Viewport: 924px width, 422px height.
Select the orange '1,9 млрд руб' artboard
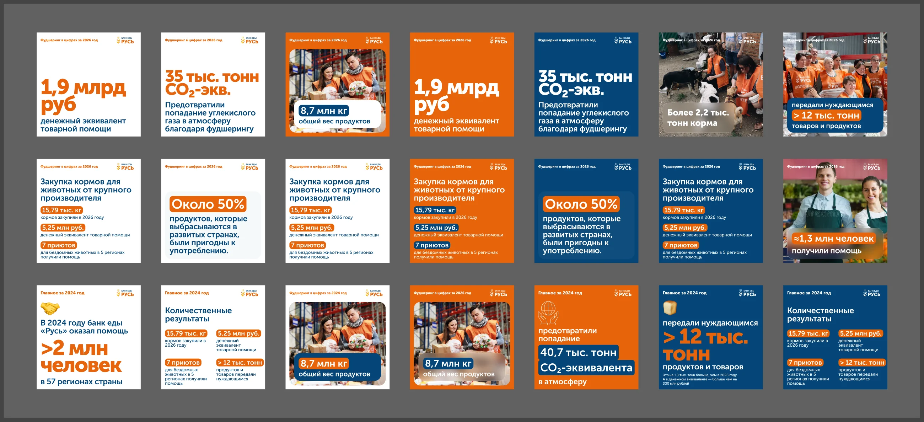tap(462, 84)
